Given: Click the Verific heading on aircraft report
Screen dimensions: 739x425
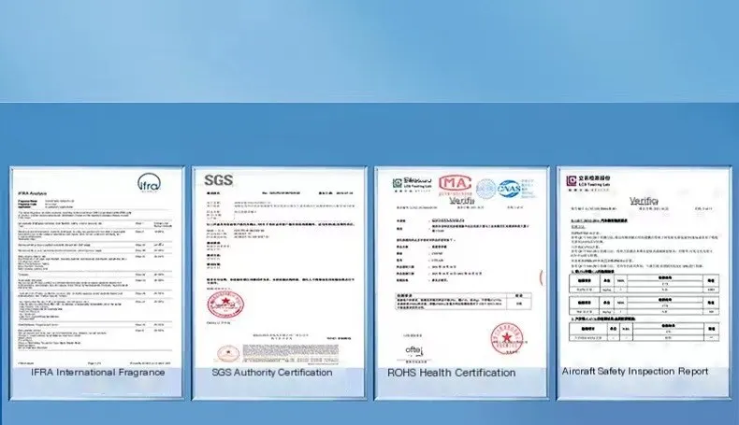Looking at the screenshot, I should (644, 201).
